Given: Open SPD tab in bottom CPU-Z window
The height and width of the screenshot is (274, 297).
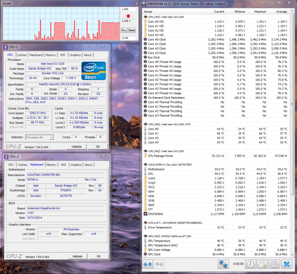Looking at the screenshot, I should tap(64, 165).
